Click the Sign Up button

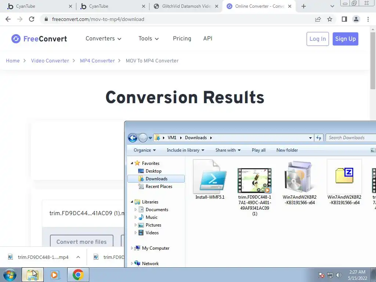(x=345, y=39)
